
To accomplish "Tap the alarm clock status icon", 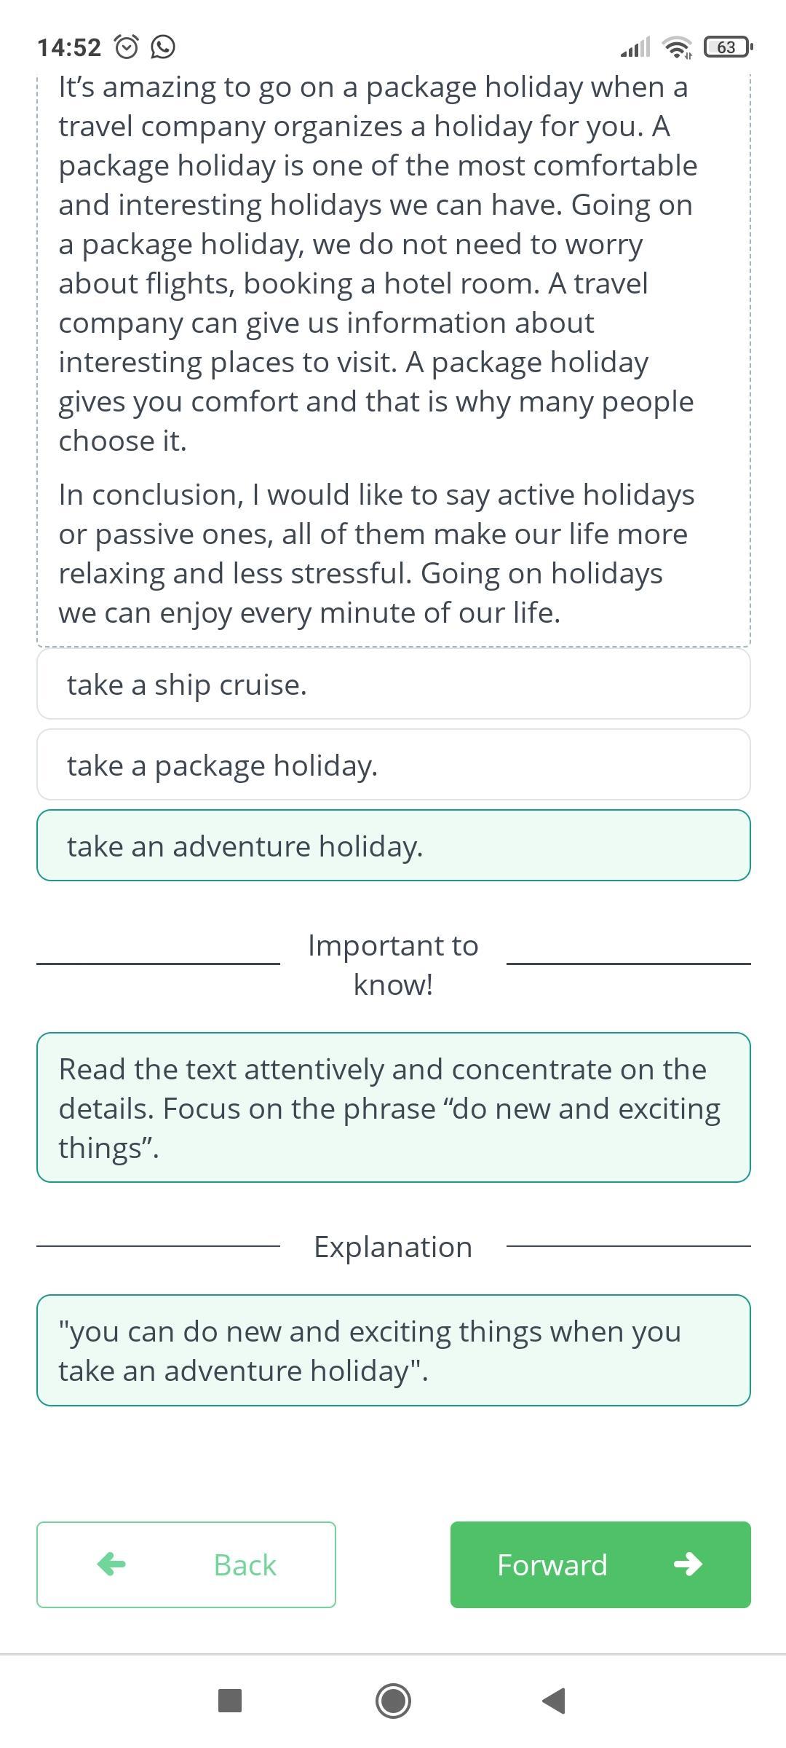I will pos(127,47).
